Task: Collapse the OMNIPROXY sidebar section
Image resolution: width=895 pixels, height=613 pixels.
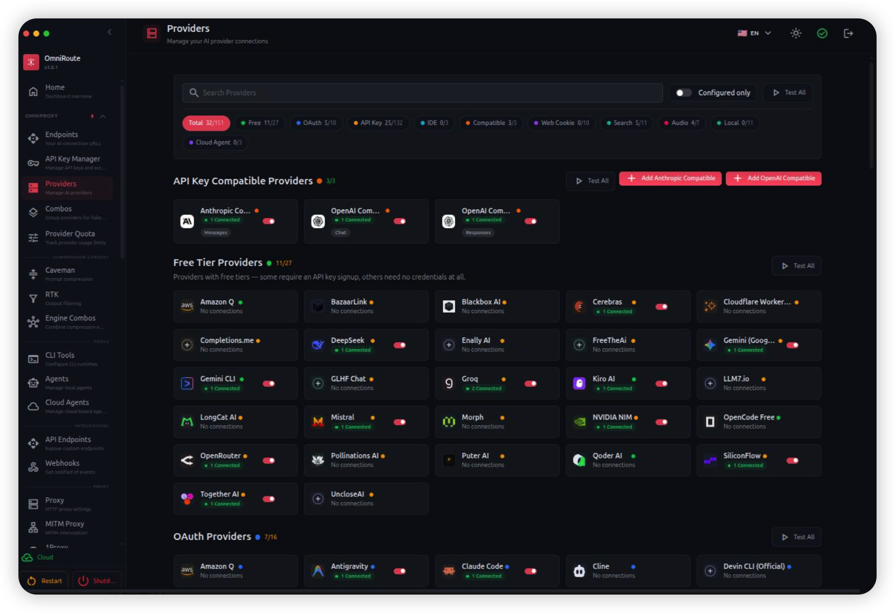Action: (103, 116)
